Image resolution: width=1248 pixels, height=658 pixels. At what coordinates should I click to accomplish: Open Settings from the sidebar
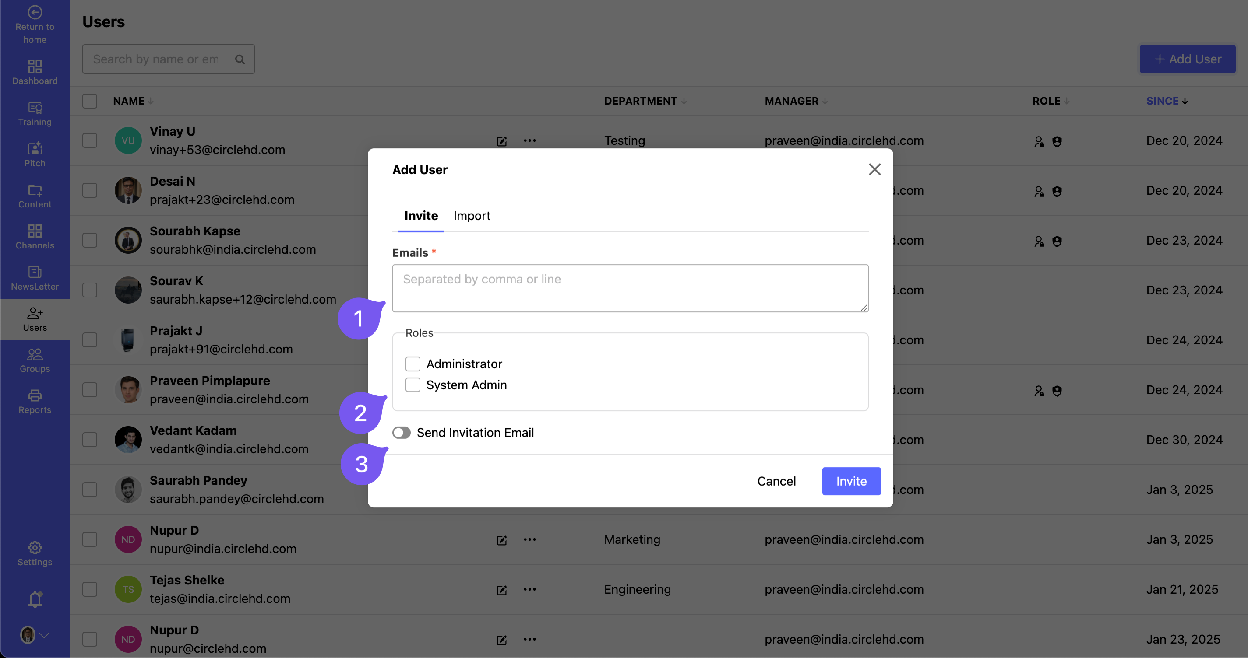pos(35,554)
